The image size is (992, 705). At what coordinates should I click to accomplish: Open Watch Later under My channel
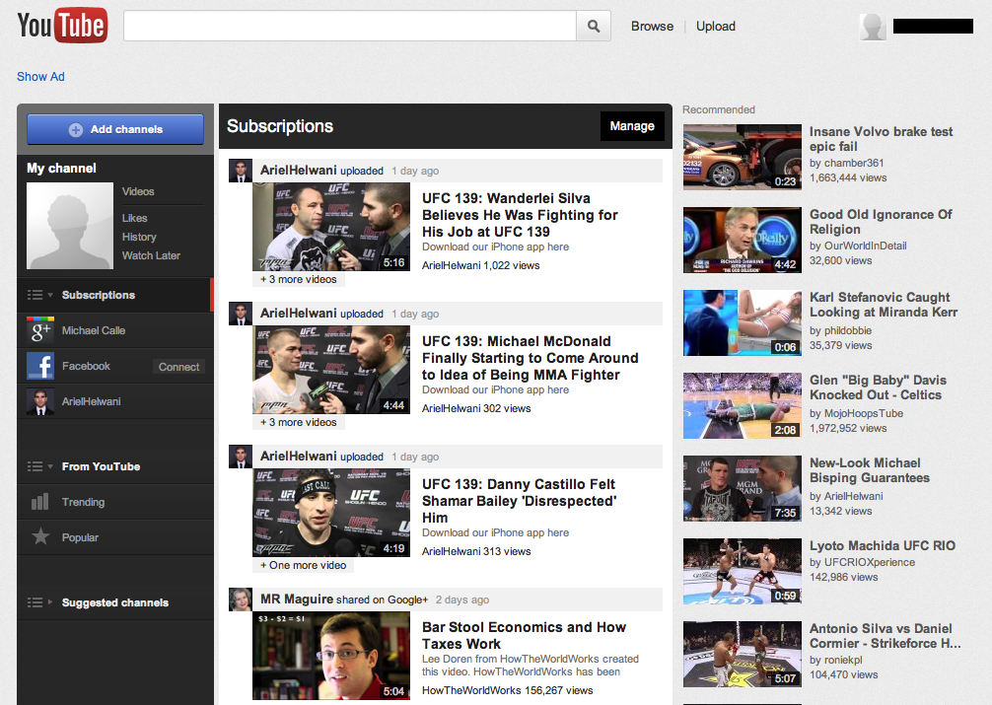pyautogui.click(x=151, y=255)
